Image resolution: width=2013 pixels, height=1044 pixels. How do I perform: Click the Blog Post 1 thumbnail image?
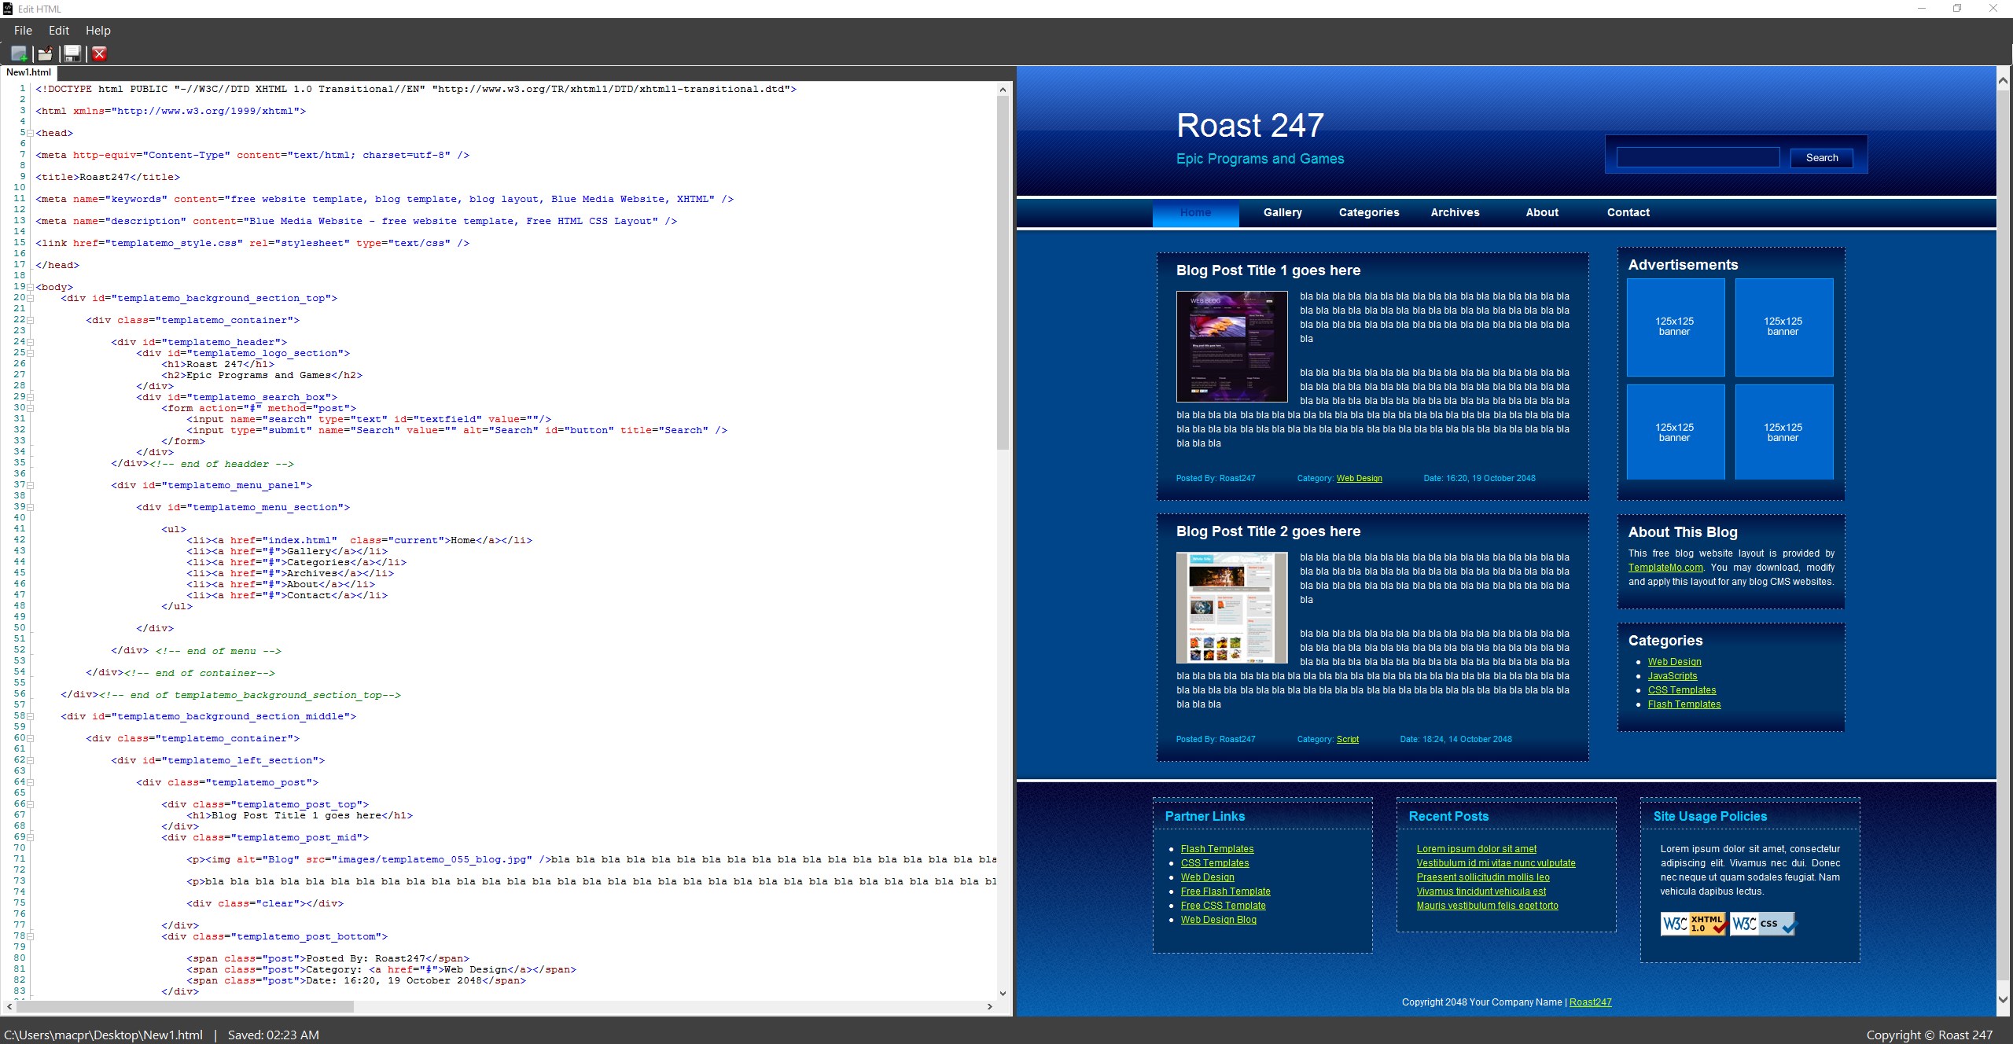click(1231, 347)
